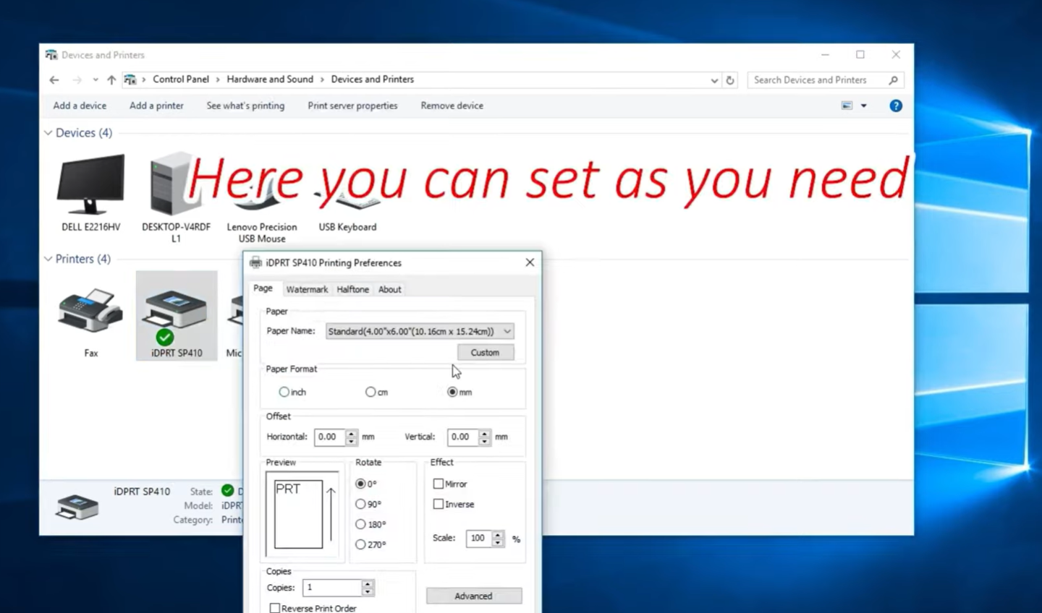Image resolution: width=1042 pixels, height=613 pixels.
Task: Select the DELL E2216HV monitor device icon
Action: [90, 185]
